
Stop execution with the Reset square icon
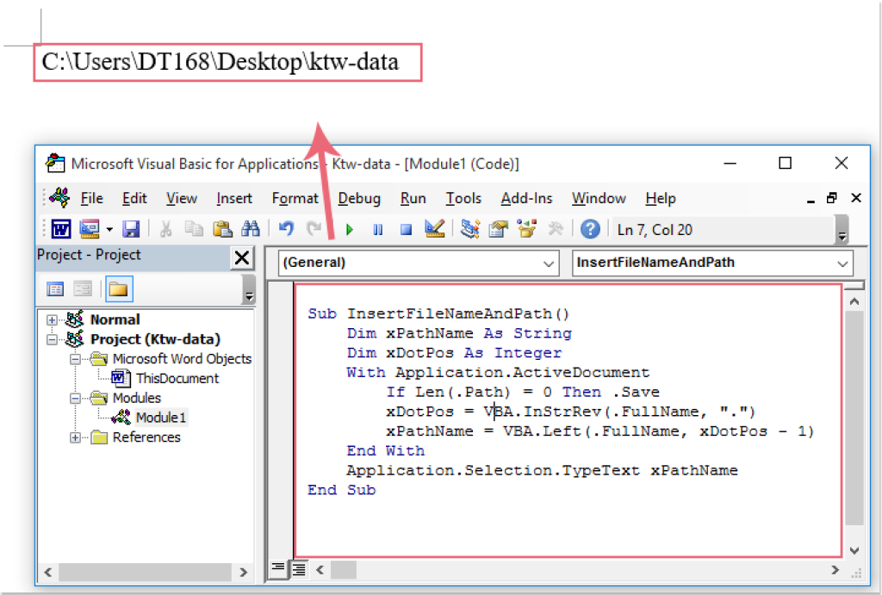(x=406, y=230)
